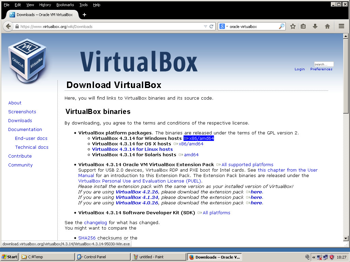Open End-user docs link
Viewport: 350px width, 262px height.
coord(31,139)
